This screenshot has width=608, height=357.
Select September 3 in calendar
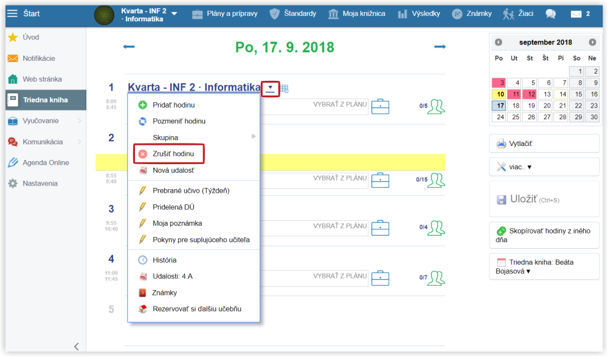[499, 82]
